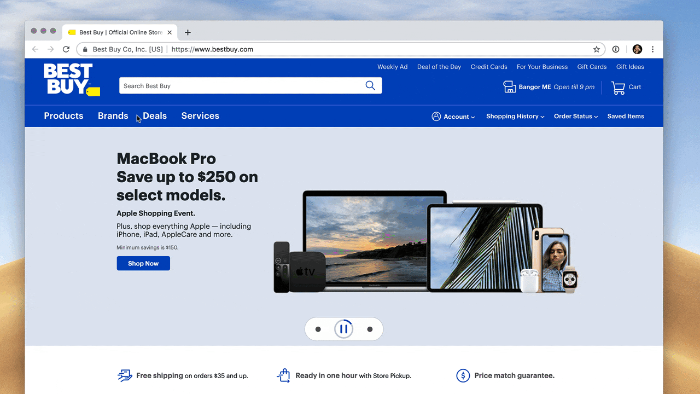The image size is (700, 394).
Task: Click the Account person icon
Action: coord(436,116)
